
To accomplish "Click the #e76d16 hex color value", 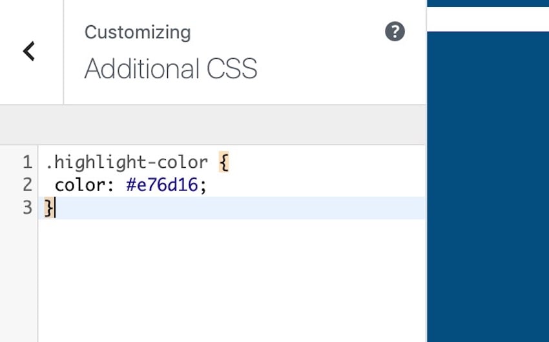I will pos(163,185).
